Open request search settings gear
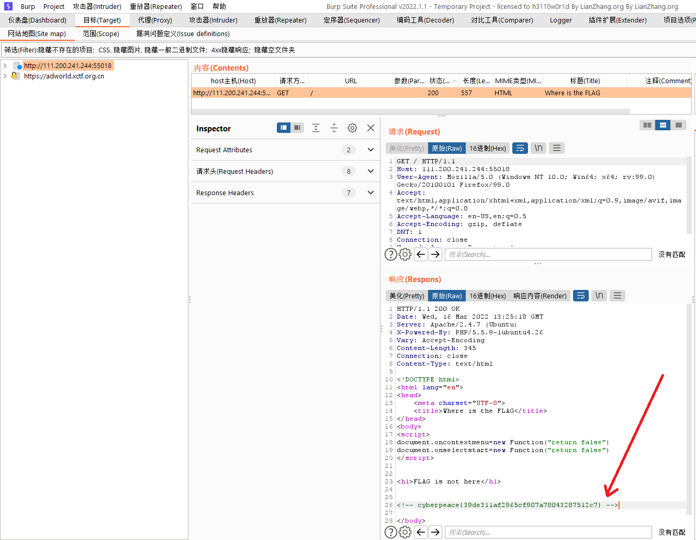 (405, 254)
